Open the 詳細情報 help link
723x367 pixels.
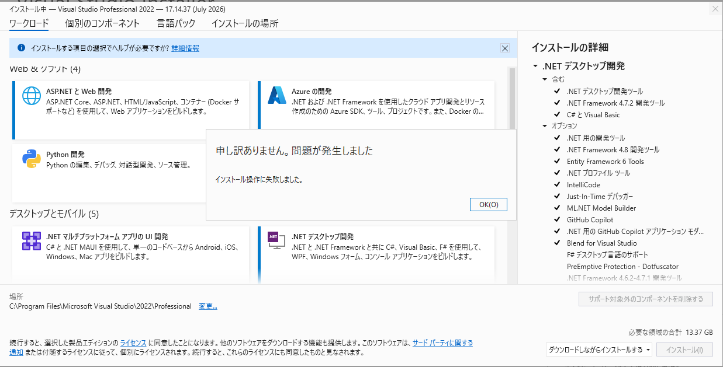pyautogui.click(x=185, y=48)
